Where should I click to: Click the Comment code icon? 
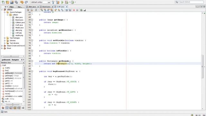click(81, 10)
